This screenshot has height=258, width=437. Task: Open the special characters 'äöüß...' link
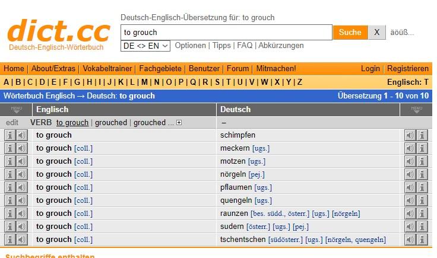[402, 33]
